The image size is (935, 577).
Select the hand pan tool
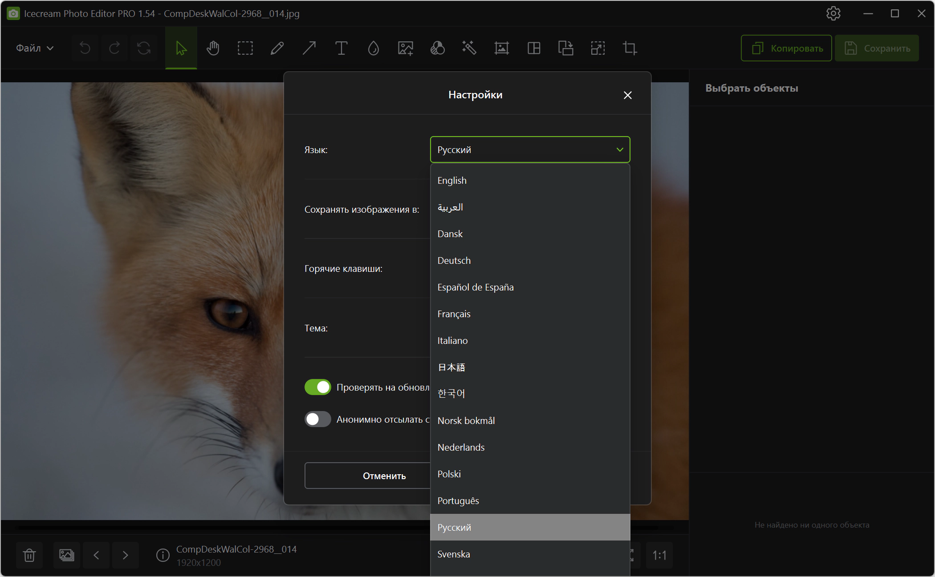tap(213, 48)
